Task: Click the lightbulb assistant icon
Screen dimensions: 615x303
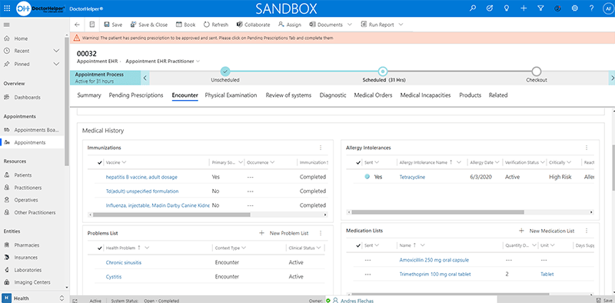Action: pyautogui.click(x=507, y=8)
